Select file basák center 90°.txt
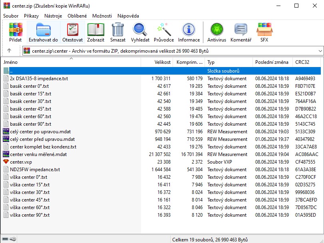The height and width of the screenshot is (243, 324). (x=31, y=124)
